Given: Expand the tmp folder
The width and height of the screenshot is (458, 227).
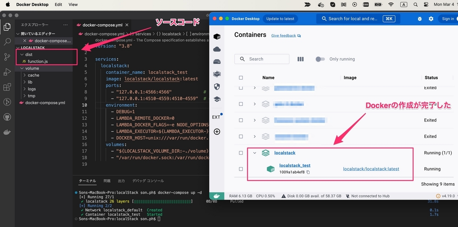Looking at the screenshot, I should coord(25,96).
